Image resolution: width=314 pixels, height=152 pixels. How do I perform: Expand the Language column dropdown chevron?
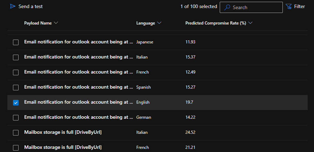pyautogui.click(x=159, y=23)
